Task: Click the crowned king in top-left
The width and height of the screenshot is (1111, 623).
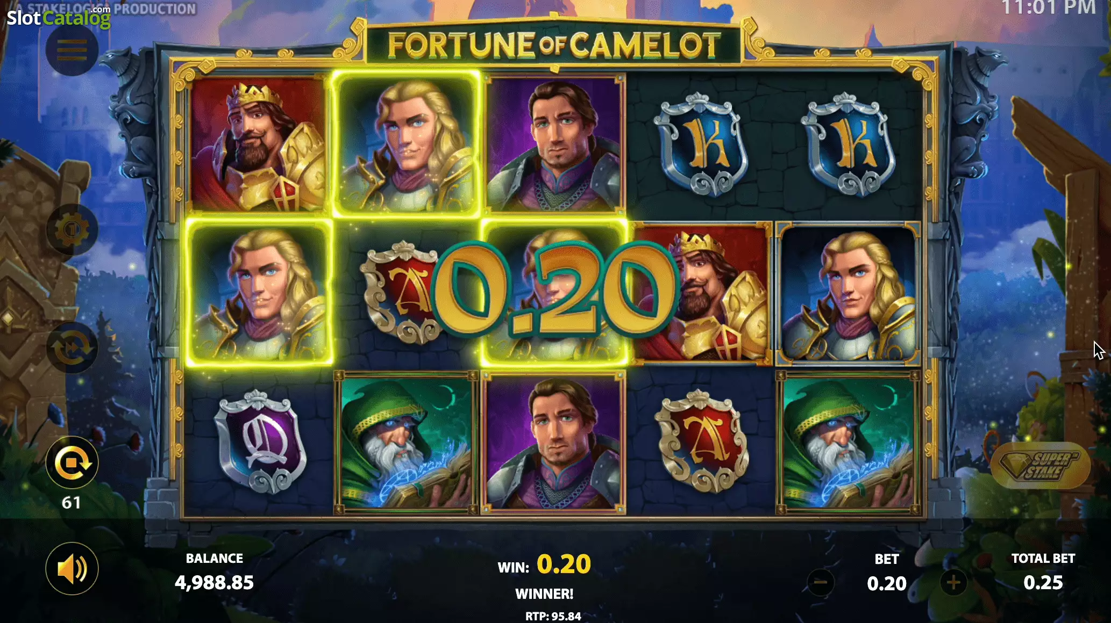Action: point(259,144)
